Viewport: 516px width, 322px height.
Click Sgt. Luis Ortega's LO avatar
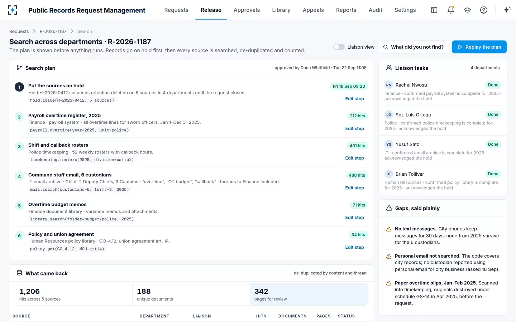(389, 115)
